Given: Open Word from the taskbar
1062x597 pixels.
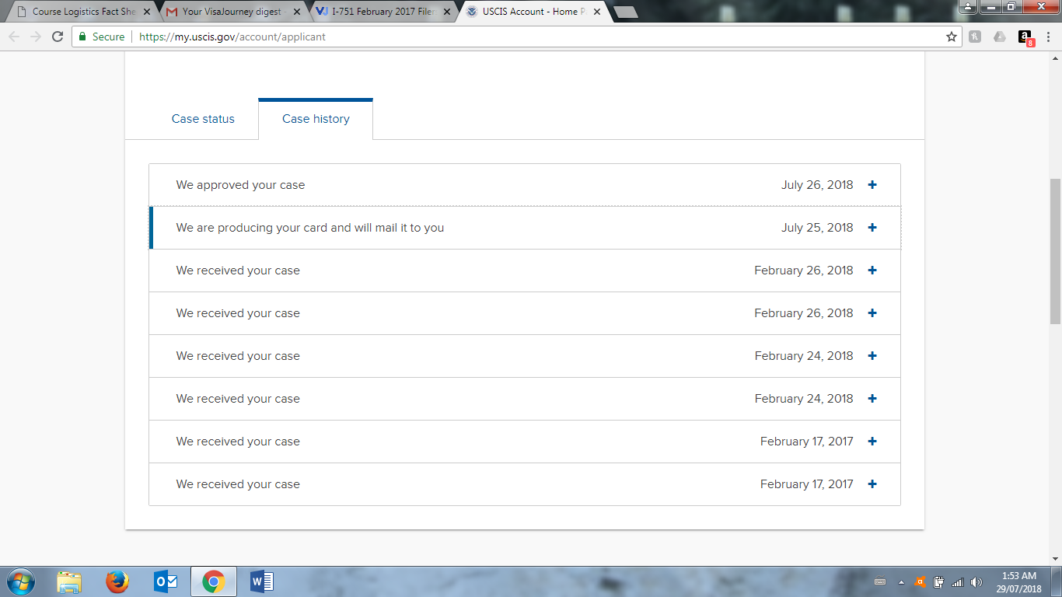Looking at the screenshot, I should pyautogui.click(x=262, y=581).
